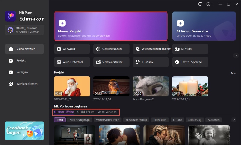Launch the Gesichtstausch tool
Screen dimensions: 241x145
[x=111, y=49]
